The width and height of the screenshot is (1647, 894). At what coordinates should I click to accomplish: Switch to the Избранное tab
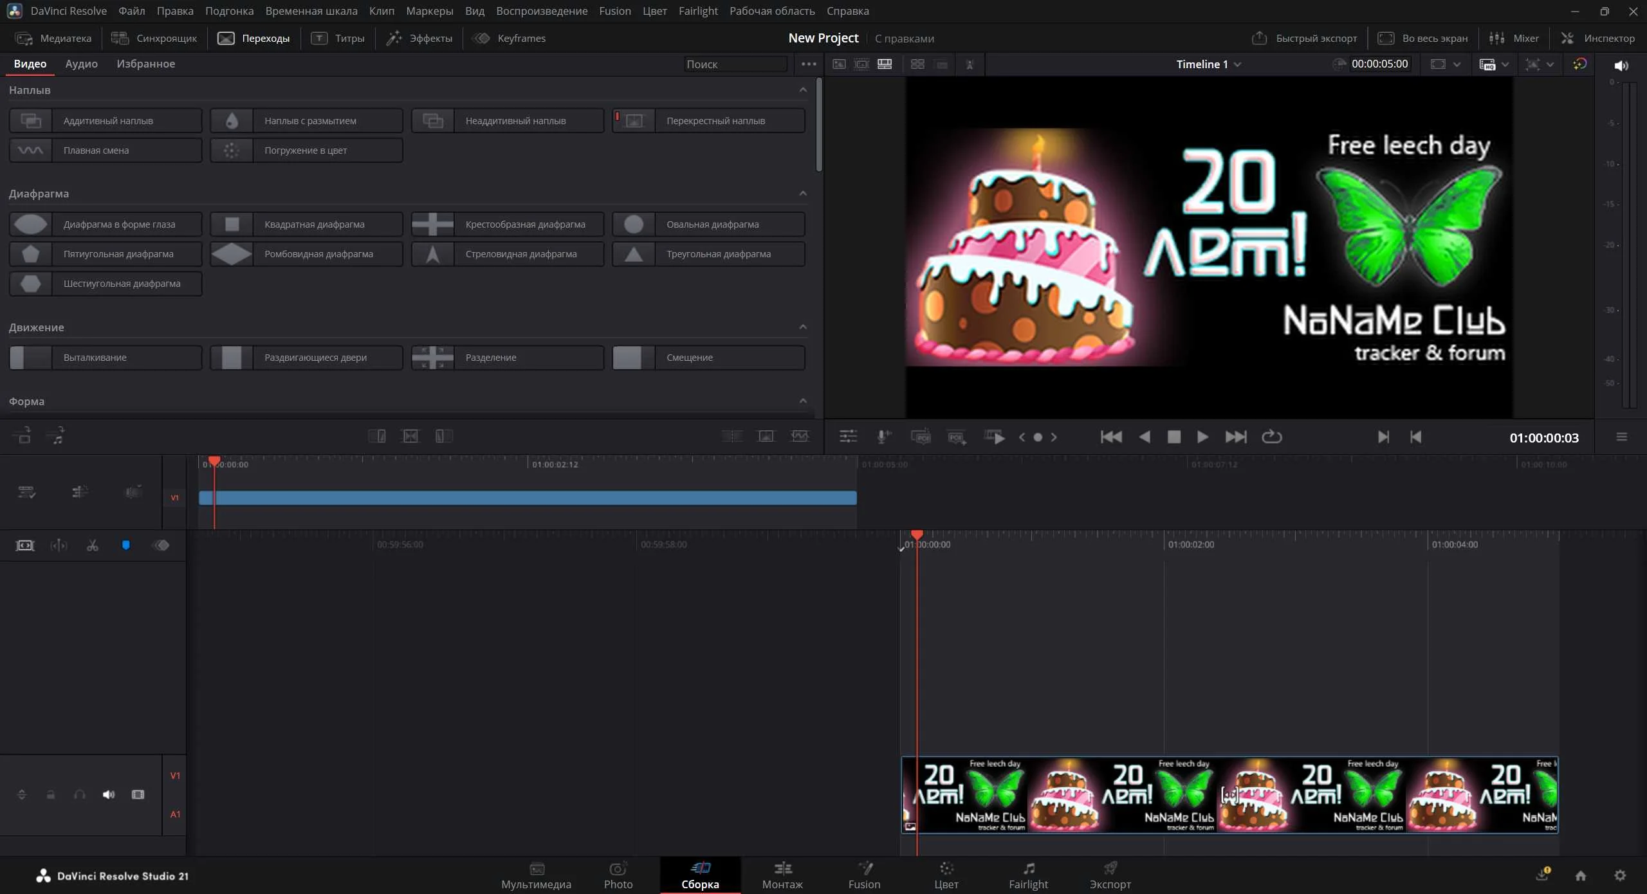145,64
